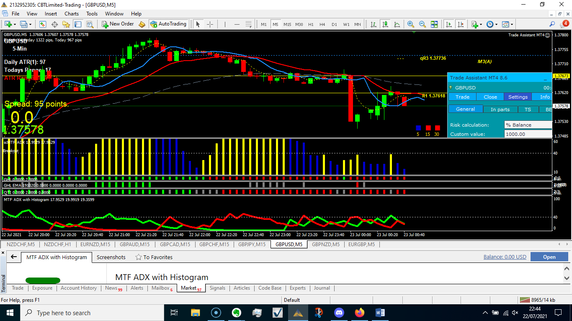572x321 pixels.
Task: Go back with the Market arrow
Action: [x=14, y=257]
